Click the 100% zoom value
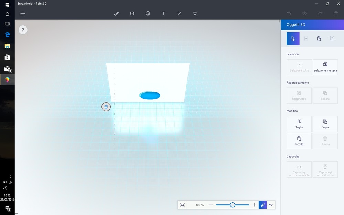The image size is (344, 215). [200, 205]
